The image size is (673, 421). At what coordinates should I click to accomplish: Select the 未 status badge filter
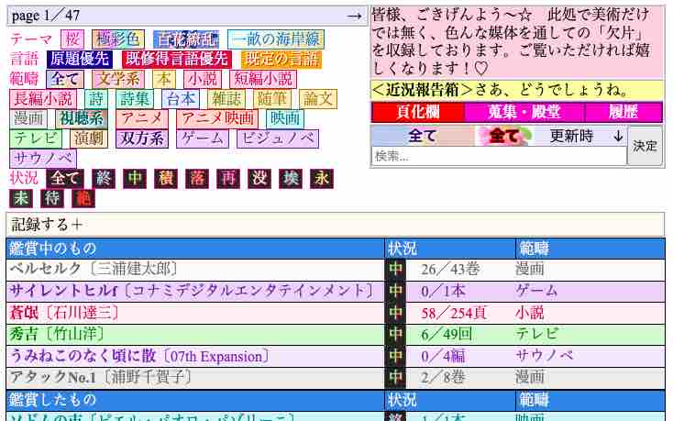[20, 198]
